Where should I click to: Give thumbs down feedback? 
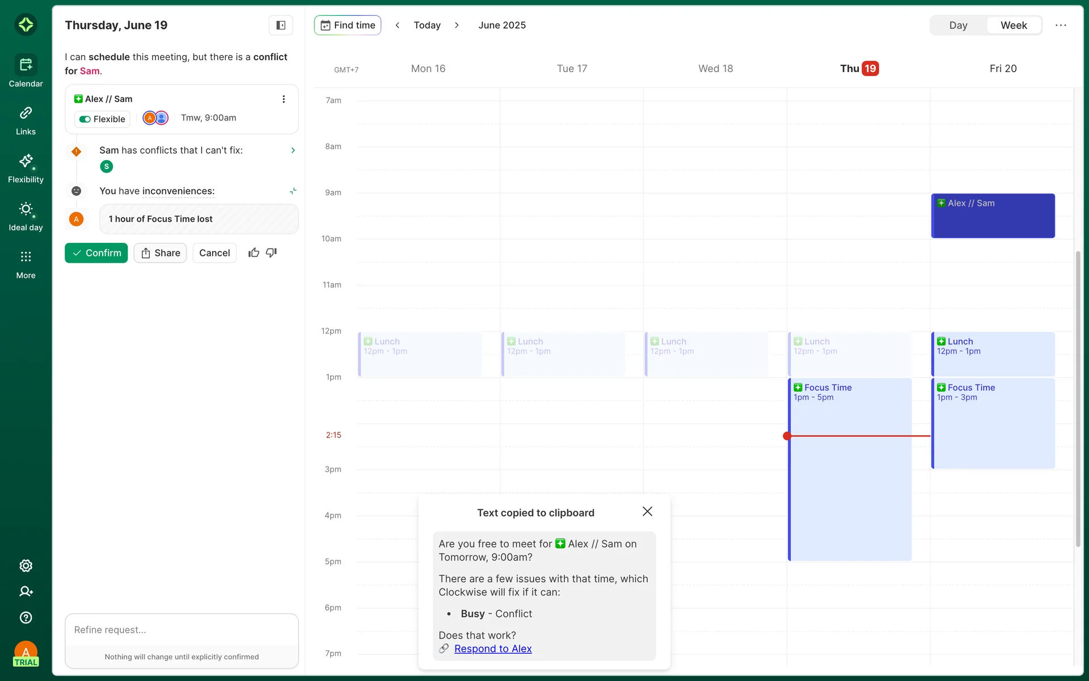click(272, 253)
